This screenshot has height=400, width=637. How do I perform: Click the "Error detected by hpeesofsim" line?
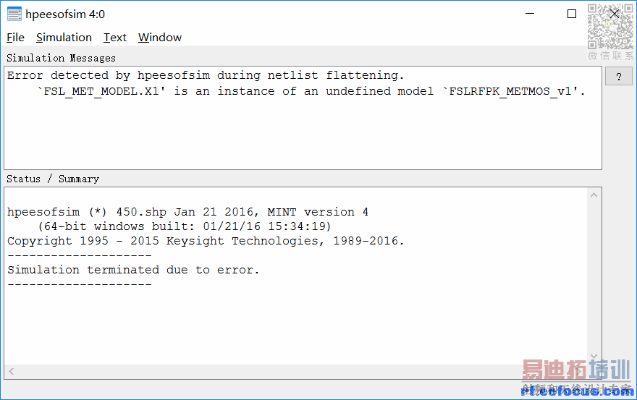click(x=206, y=75)
